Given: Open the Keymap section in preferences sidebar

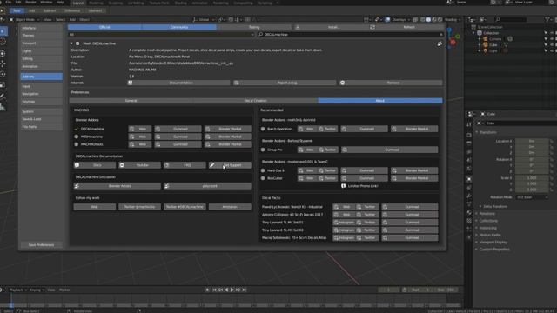Looking at the screenshot, I should [x=41, y=102].
